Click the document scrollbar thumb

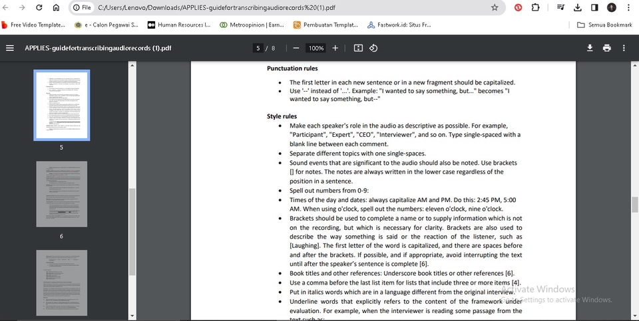pos(635,204)
